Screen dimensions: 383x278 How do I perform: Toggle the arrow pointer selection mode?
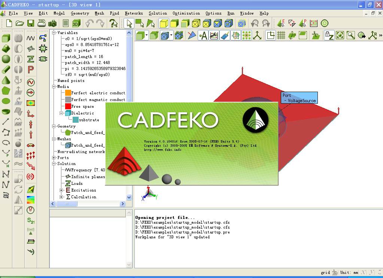(129, 24)
